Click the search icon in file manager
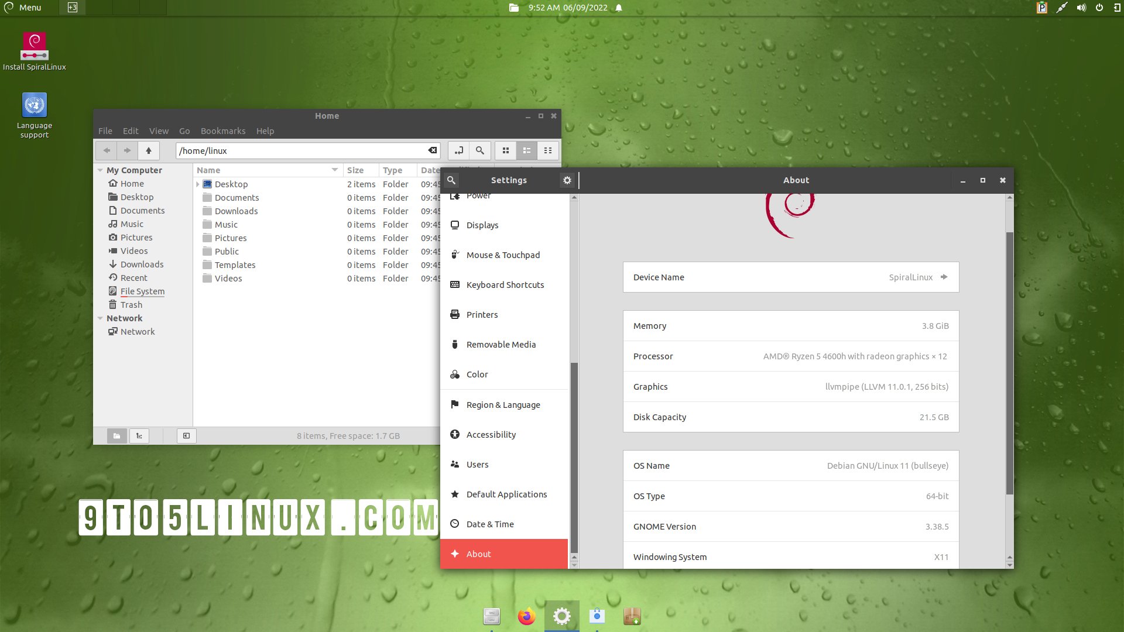The width and height of the screenshot is (1124, 632). [x=480, y=150]
